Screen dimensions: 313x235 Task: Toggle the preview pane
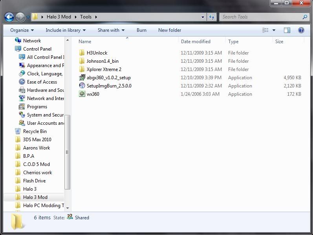[287, 30]
